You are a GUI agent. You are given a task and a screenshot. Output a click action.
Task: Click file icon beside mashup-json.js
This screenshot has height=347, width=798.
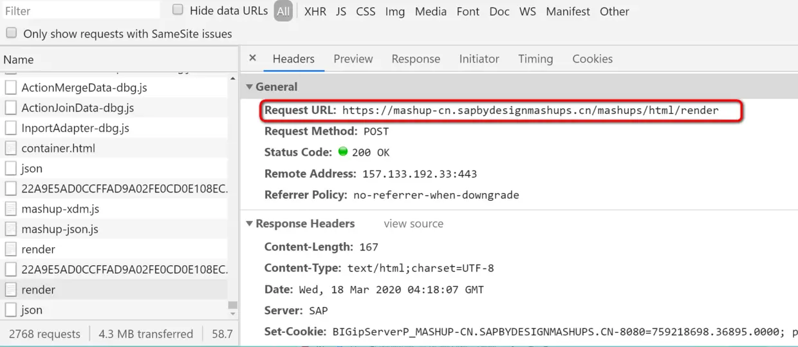click(10, 229)
